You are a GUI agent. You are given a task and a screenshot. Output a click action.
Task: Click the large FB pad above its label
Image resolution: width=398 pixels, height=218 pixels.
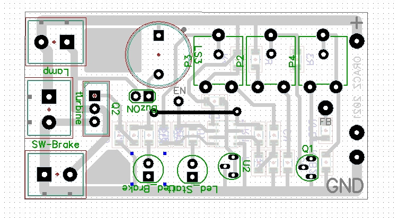pyautogui.click(x=325, y=108)
